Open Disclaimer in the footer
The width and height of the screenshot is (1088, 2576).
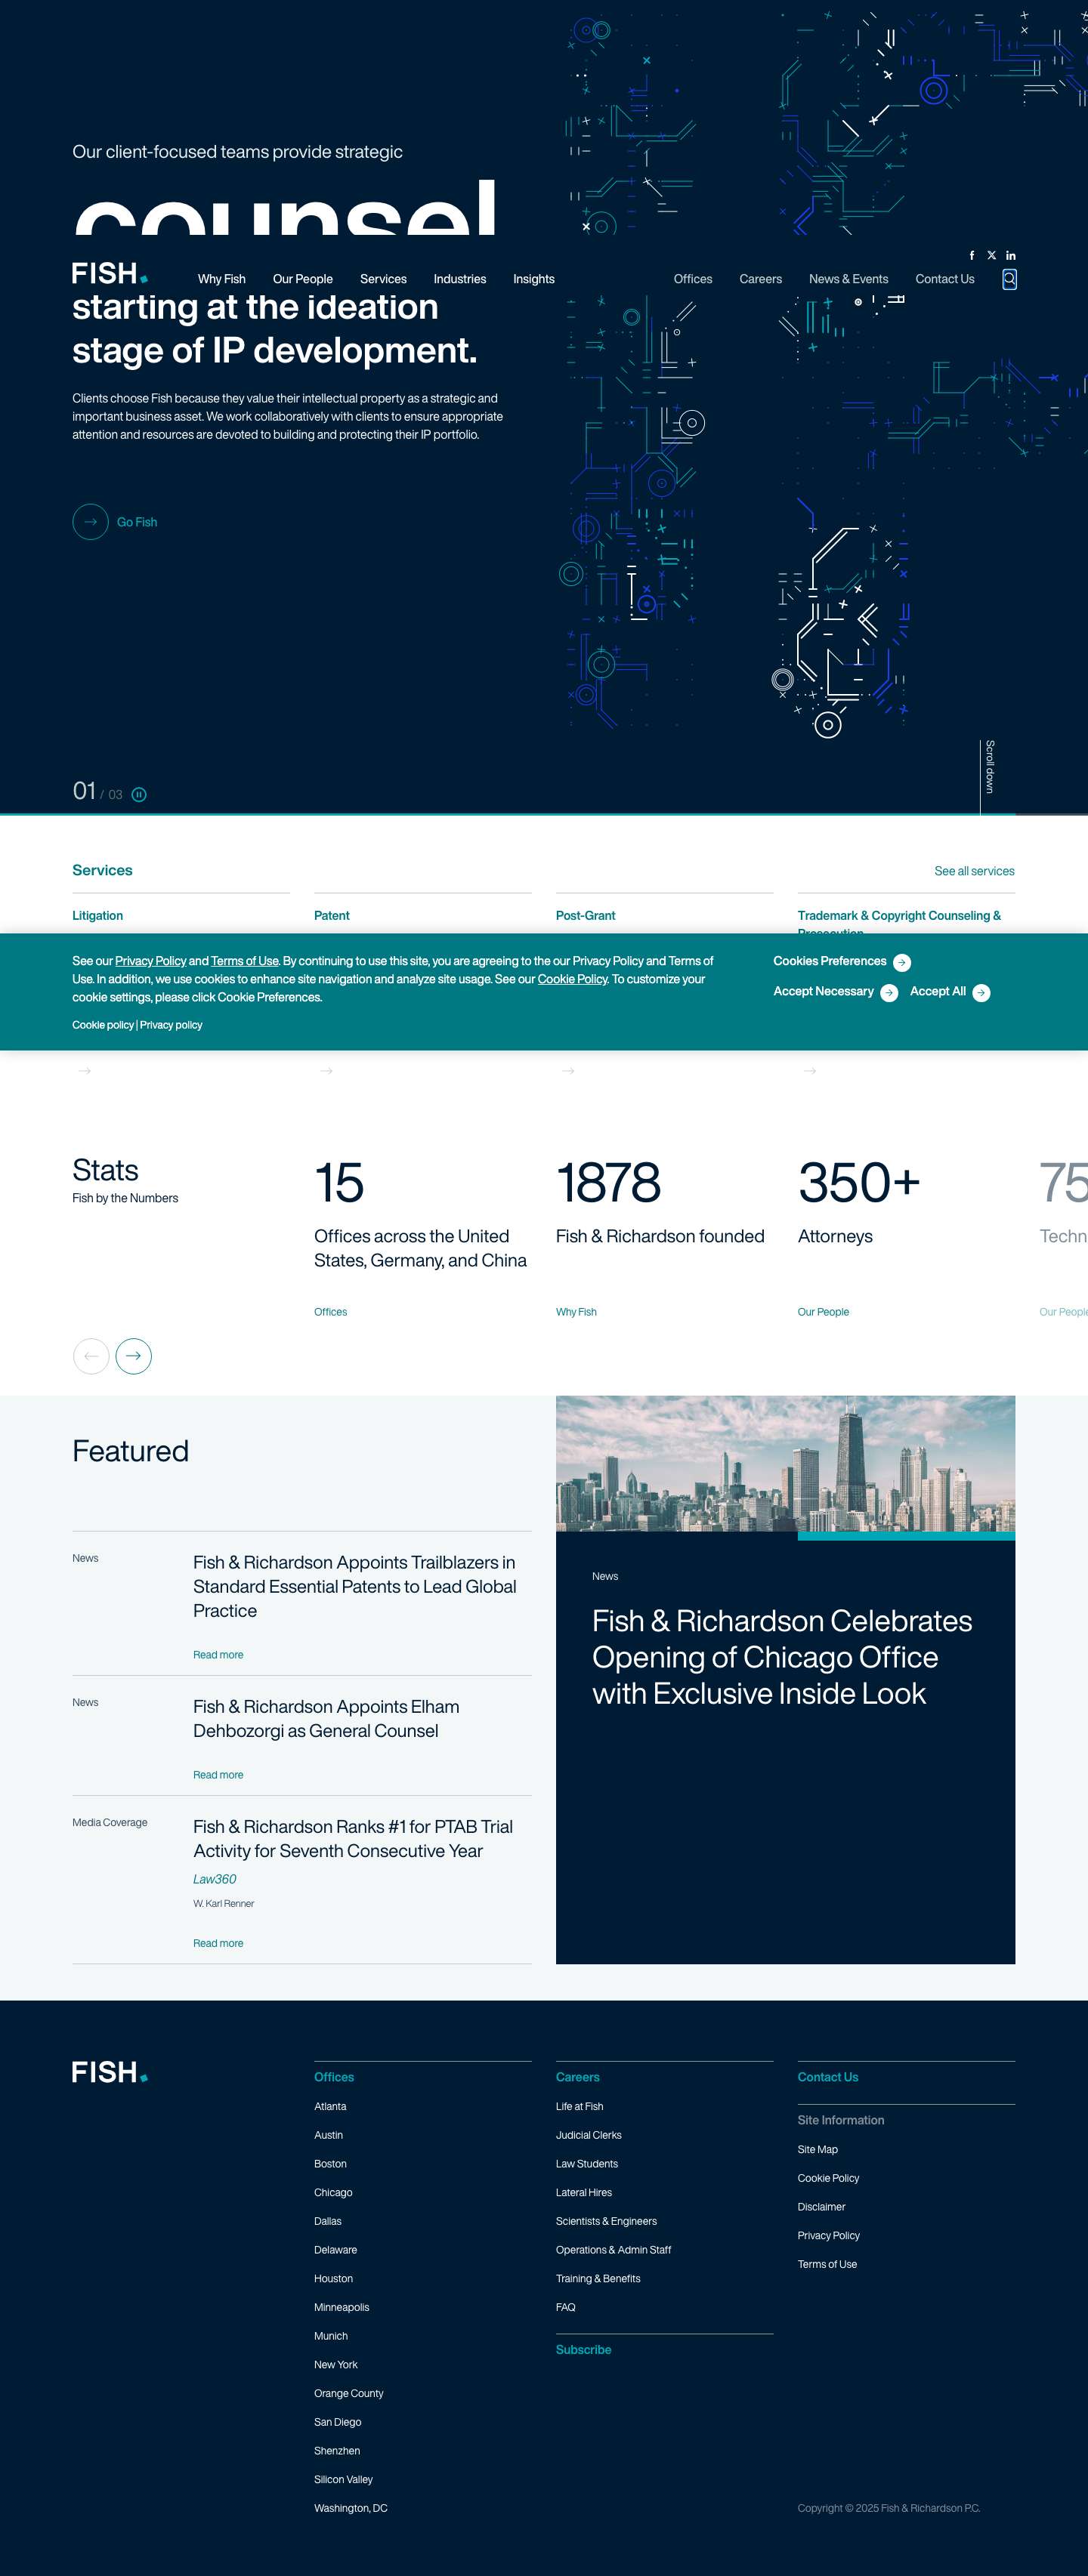tap(822, 2207)
